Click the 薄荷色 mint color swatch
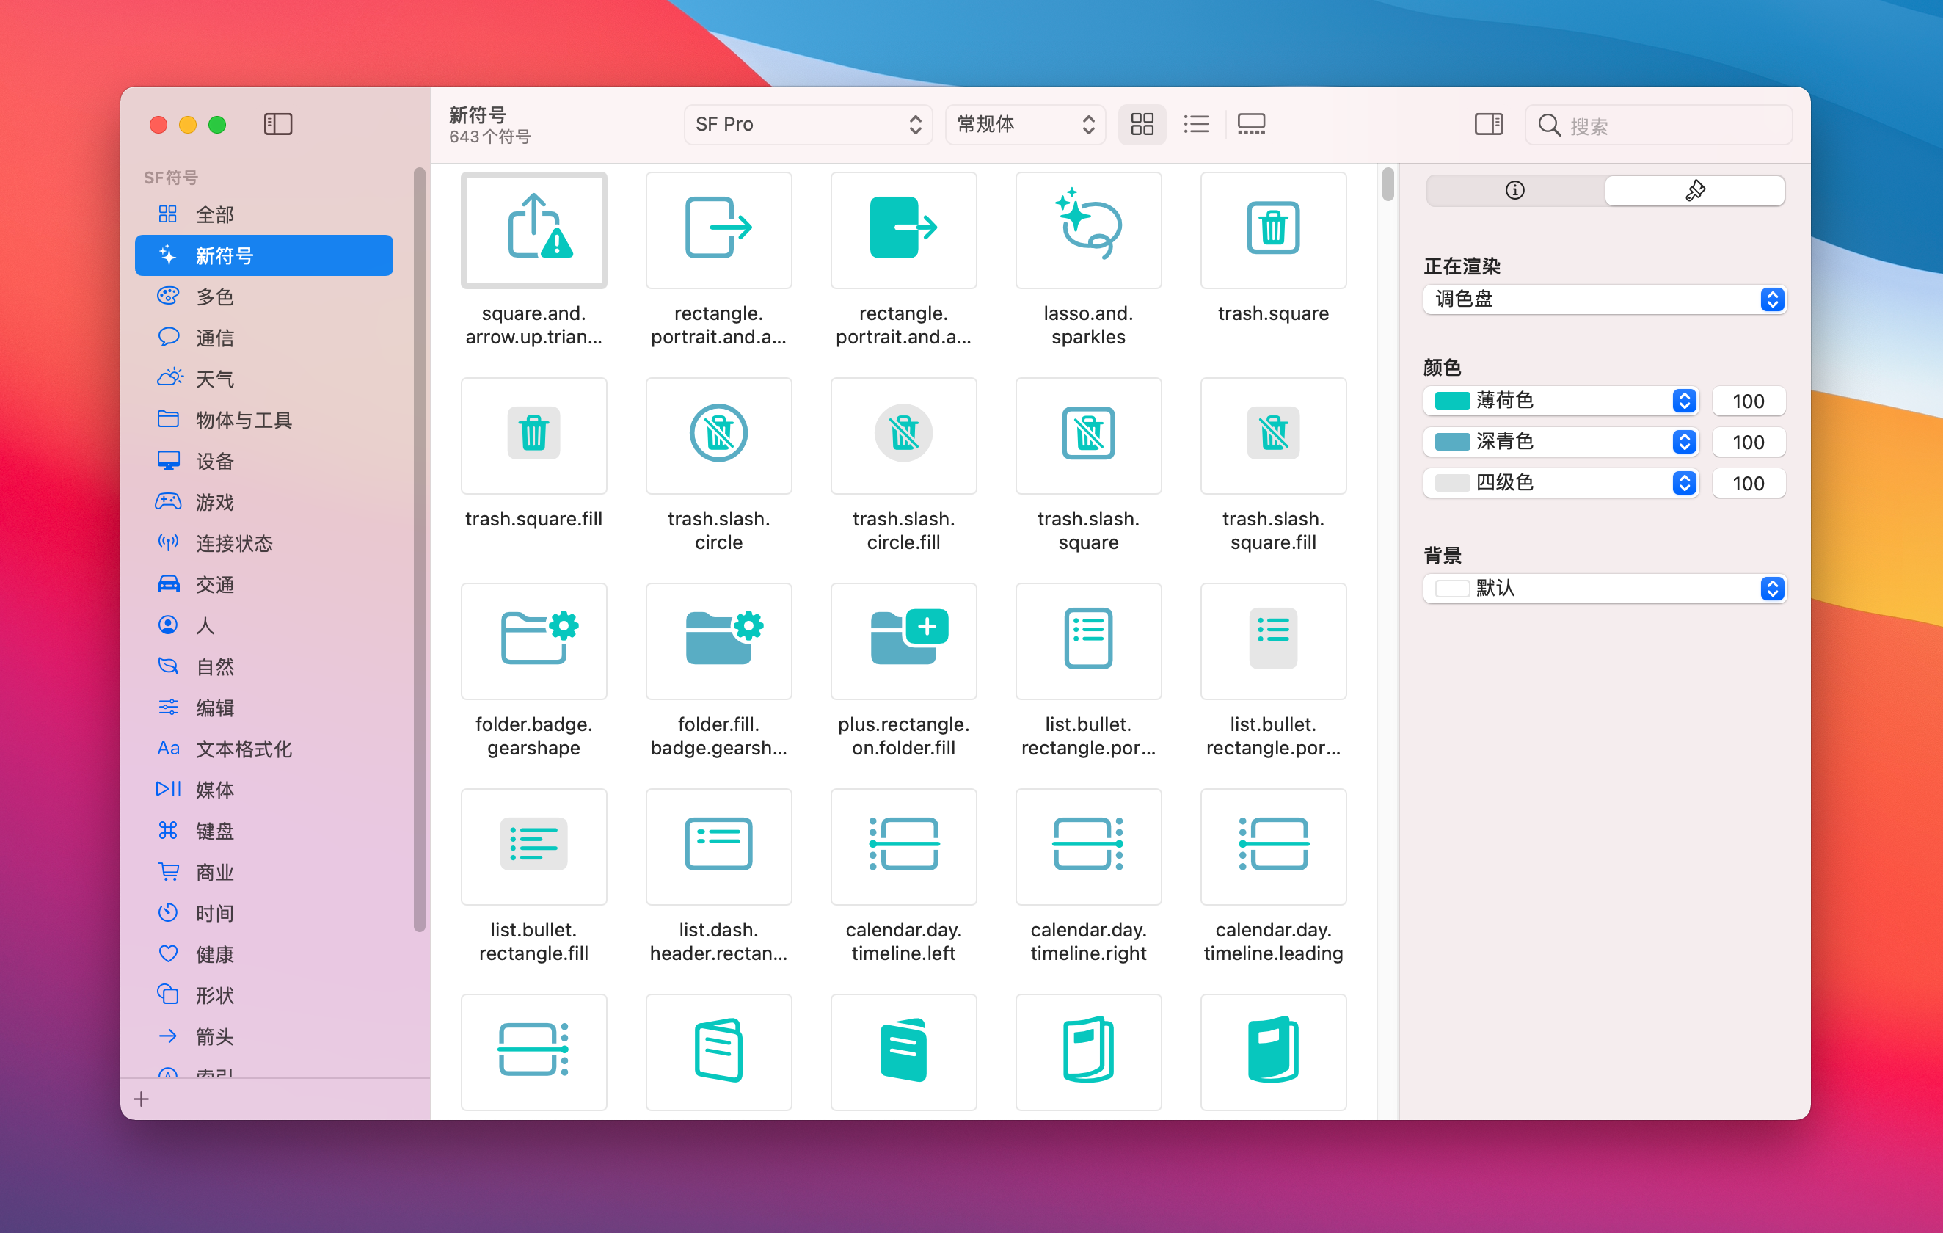This screenshot has height=1233, width=1943. [x=1451, y=400]
